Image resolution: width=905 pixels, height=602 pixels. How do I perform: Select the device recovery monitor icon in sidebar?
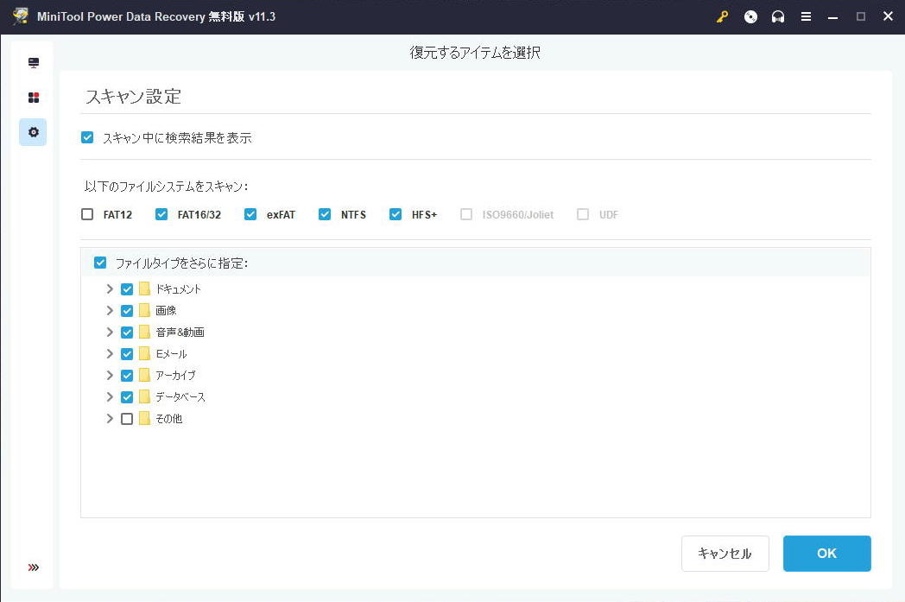(33, 62)
